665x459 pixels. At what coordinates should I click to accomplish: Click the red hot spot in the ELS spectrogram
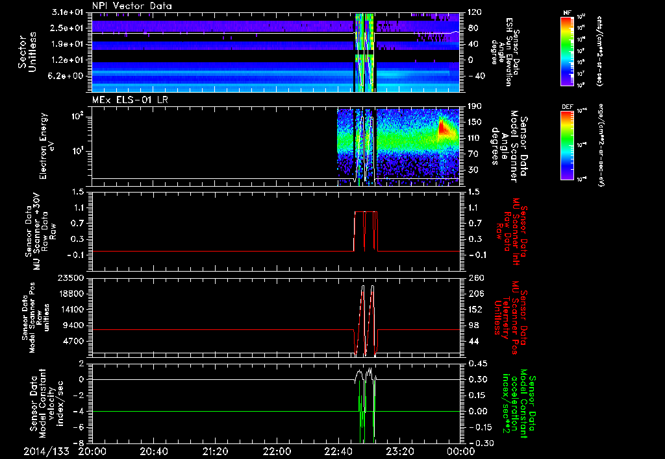[x=444, y=128]
